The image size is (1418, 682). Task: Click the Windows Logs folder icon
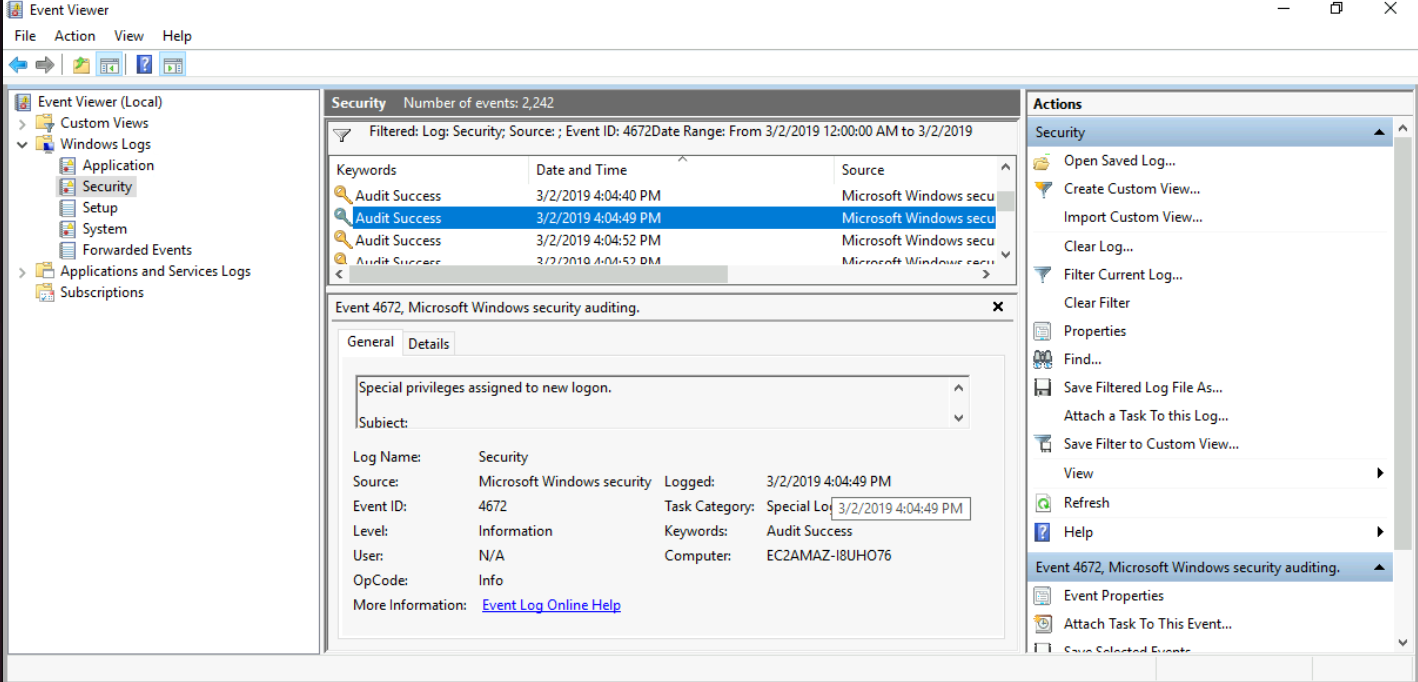tap(45, 144)
